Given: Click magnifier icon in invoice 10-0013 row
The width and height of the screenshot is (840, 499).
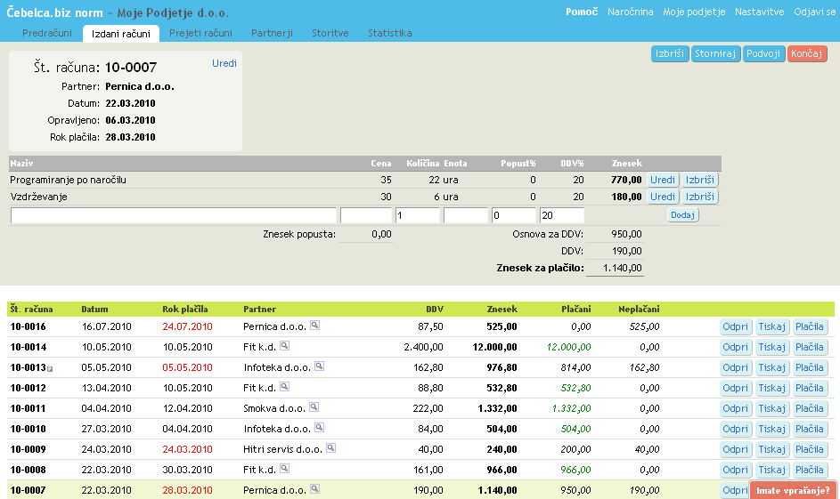Looking at the screenshot, I should (x=319, y=366).
